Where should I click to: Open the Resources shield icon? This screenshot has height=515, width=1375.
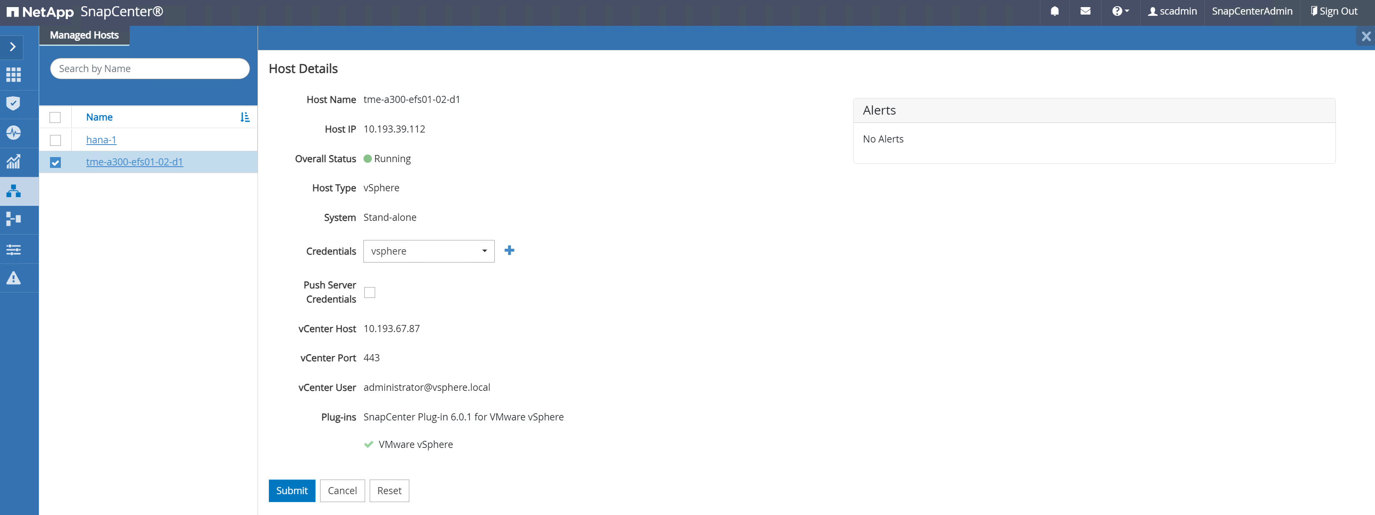[13, 103]
